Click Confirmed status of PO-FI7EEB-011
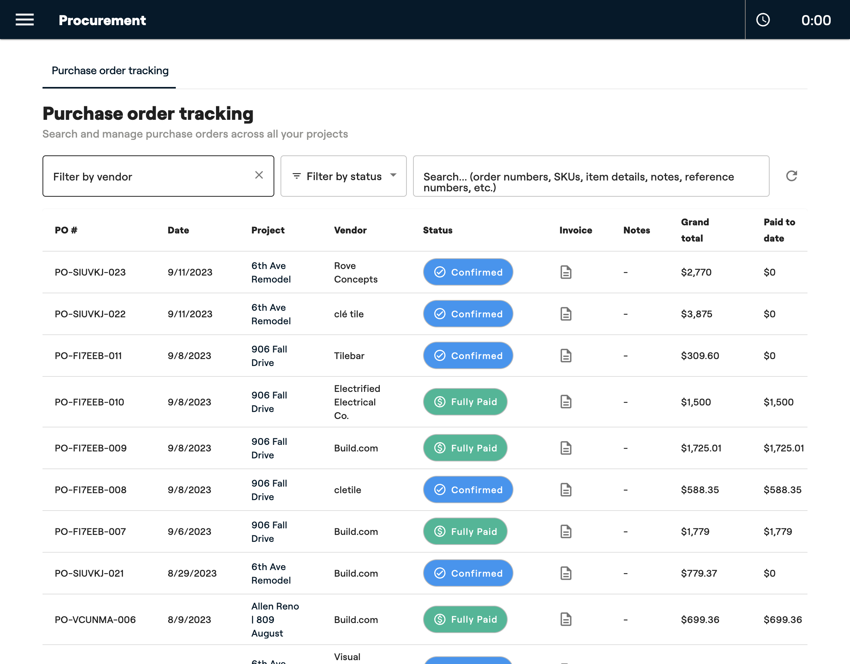Viewport: 850px width, 664px height. [468, 355]
